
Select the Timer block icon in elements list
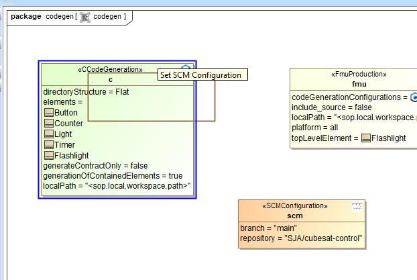(49, 144)
